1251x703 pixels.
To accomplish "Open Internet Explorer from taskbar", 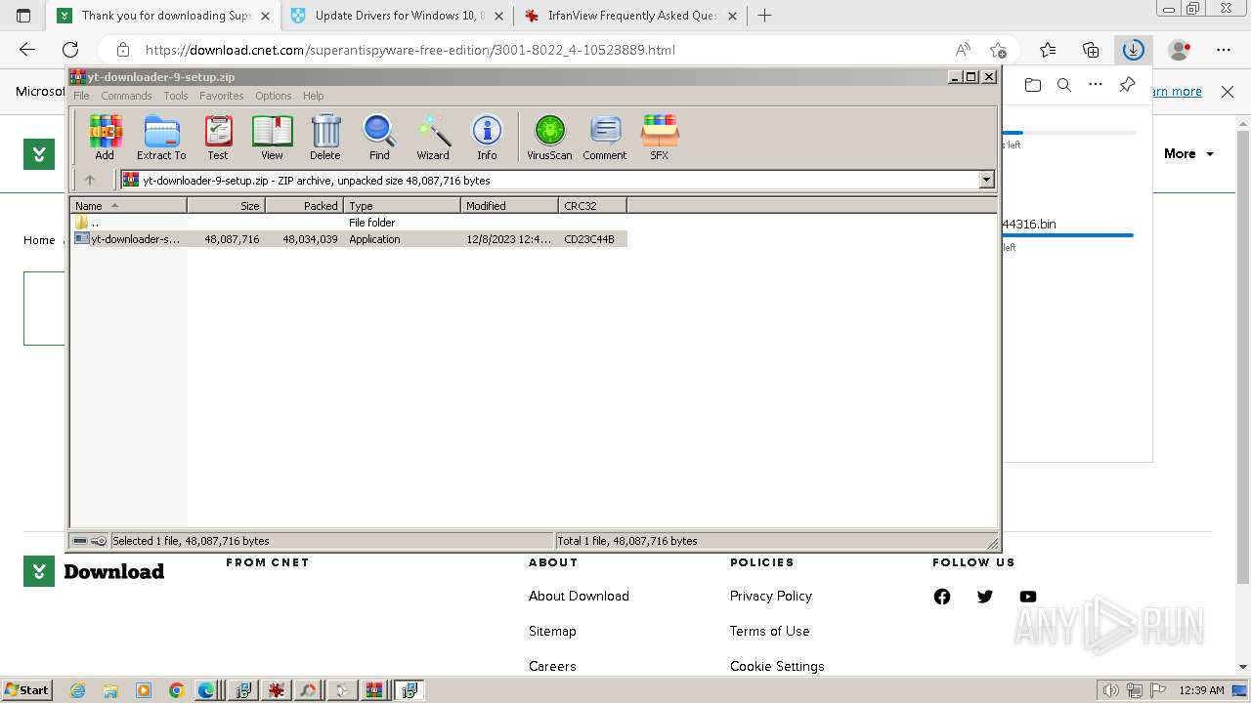I will coord(78,690).
